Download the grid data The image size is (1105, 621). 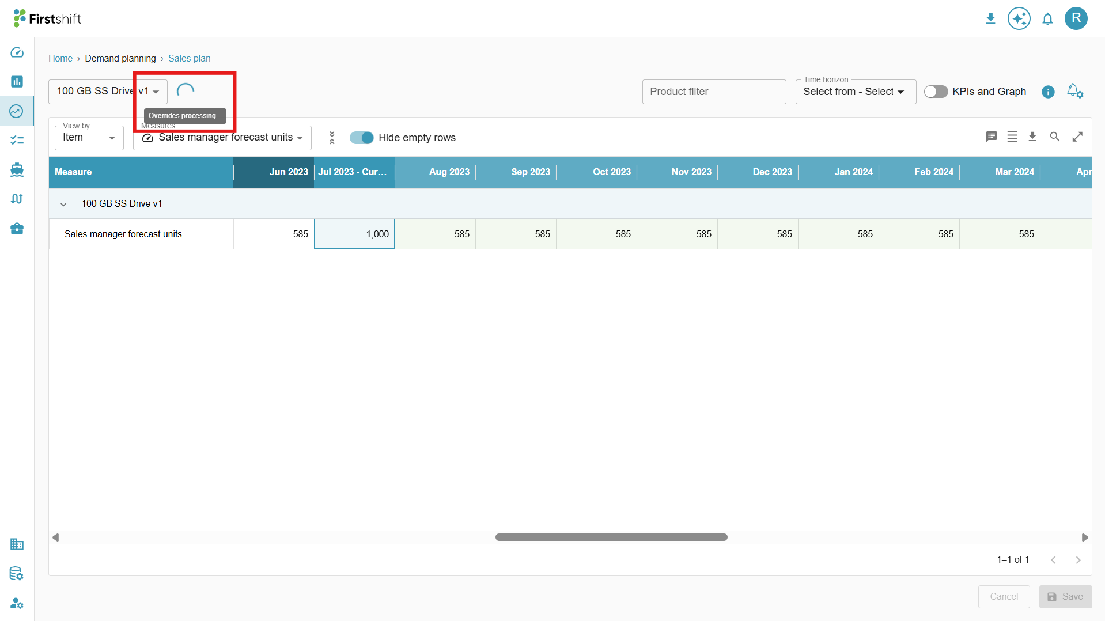click(1032, 137)
